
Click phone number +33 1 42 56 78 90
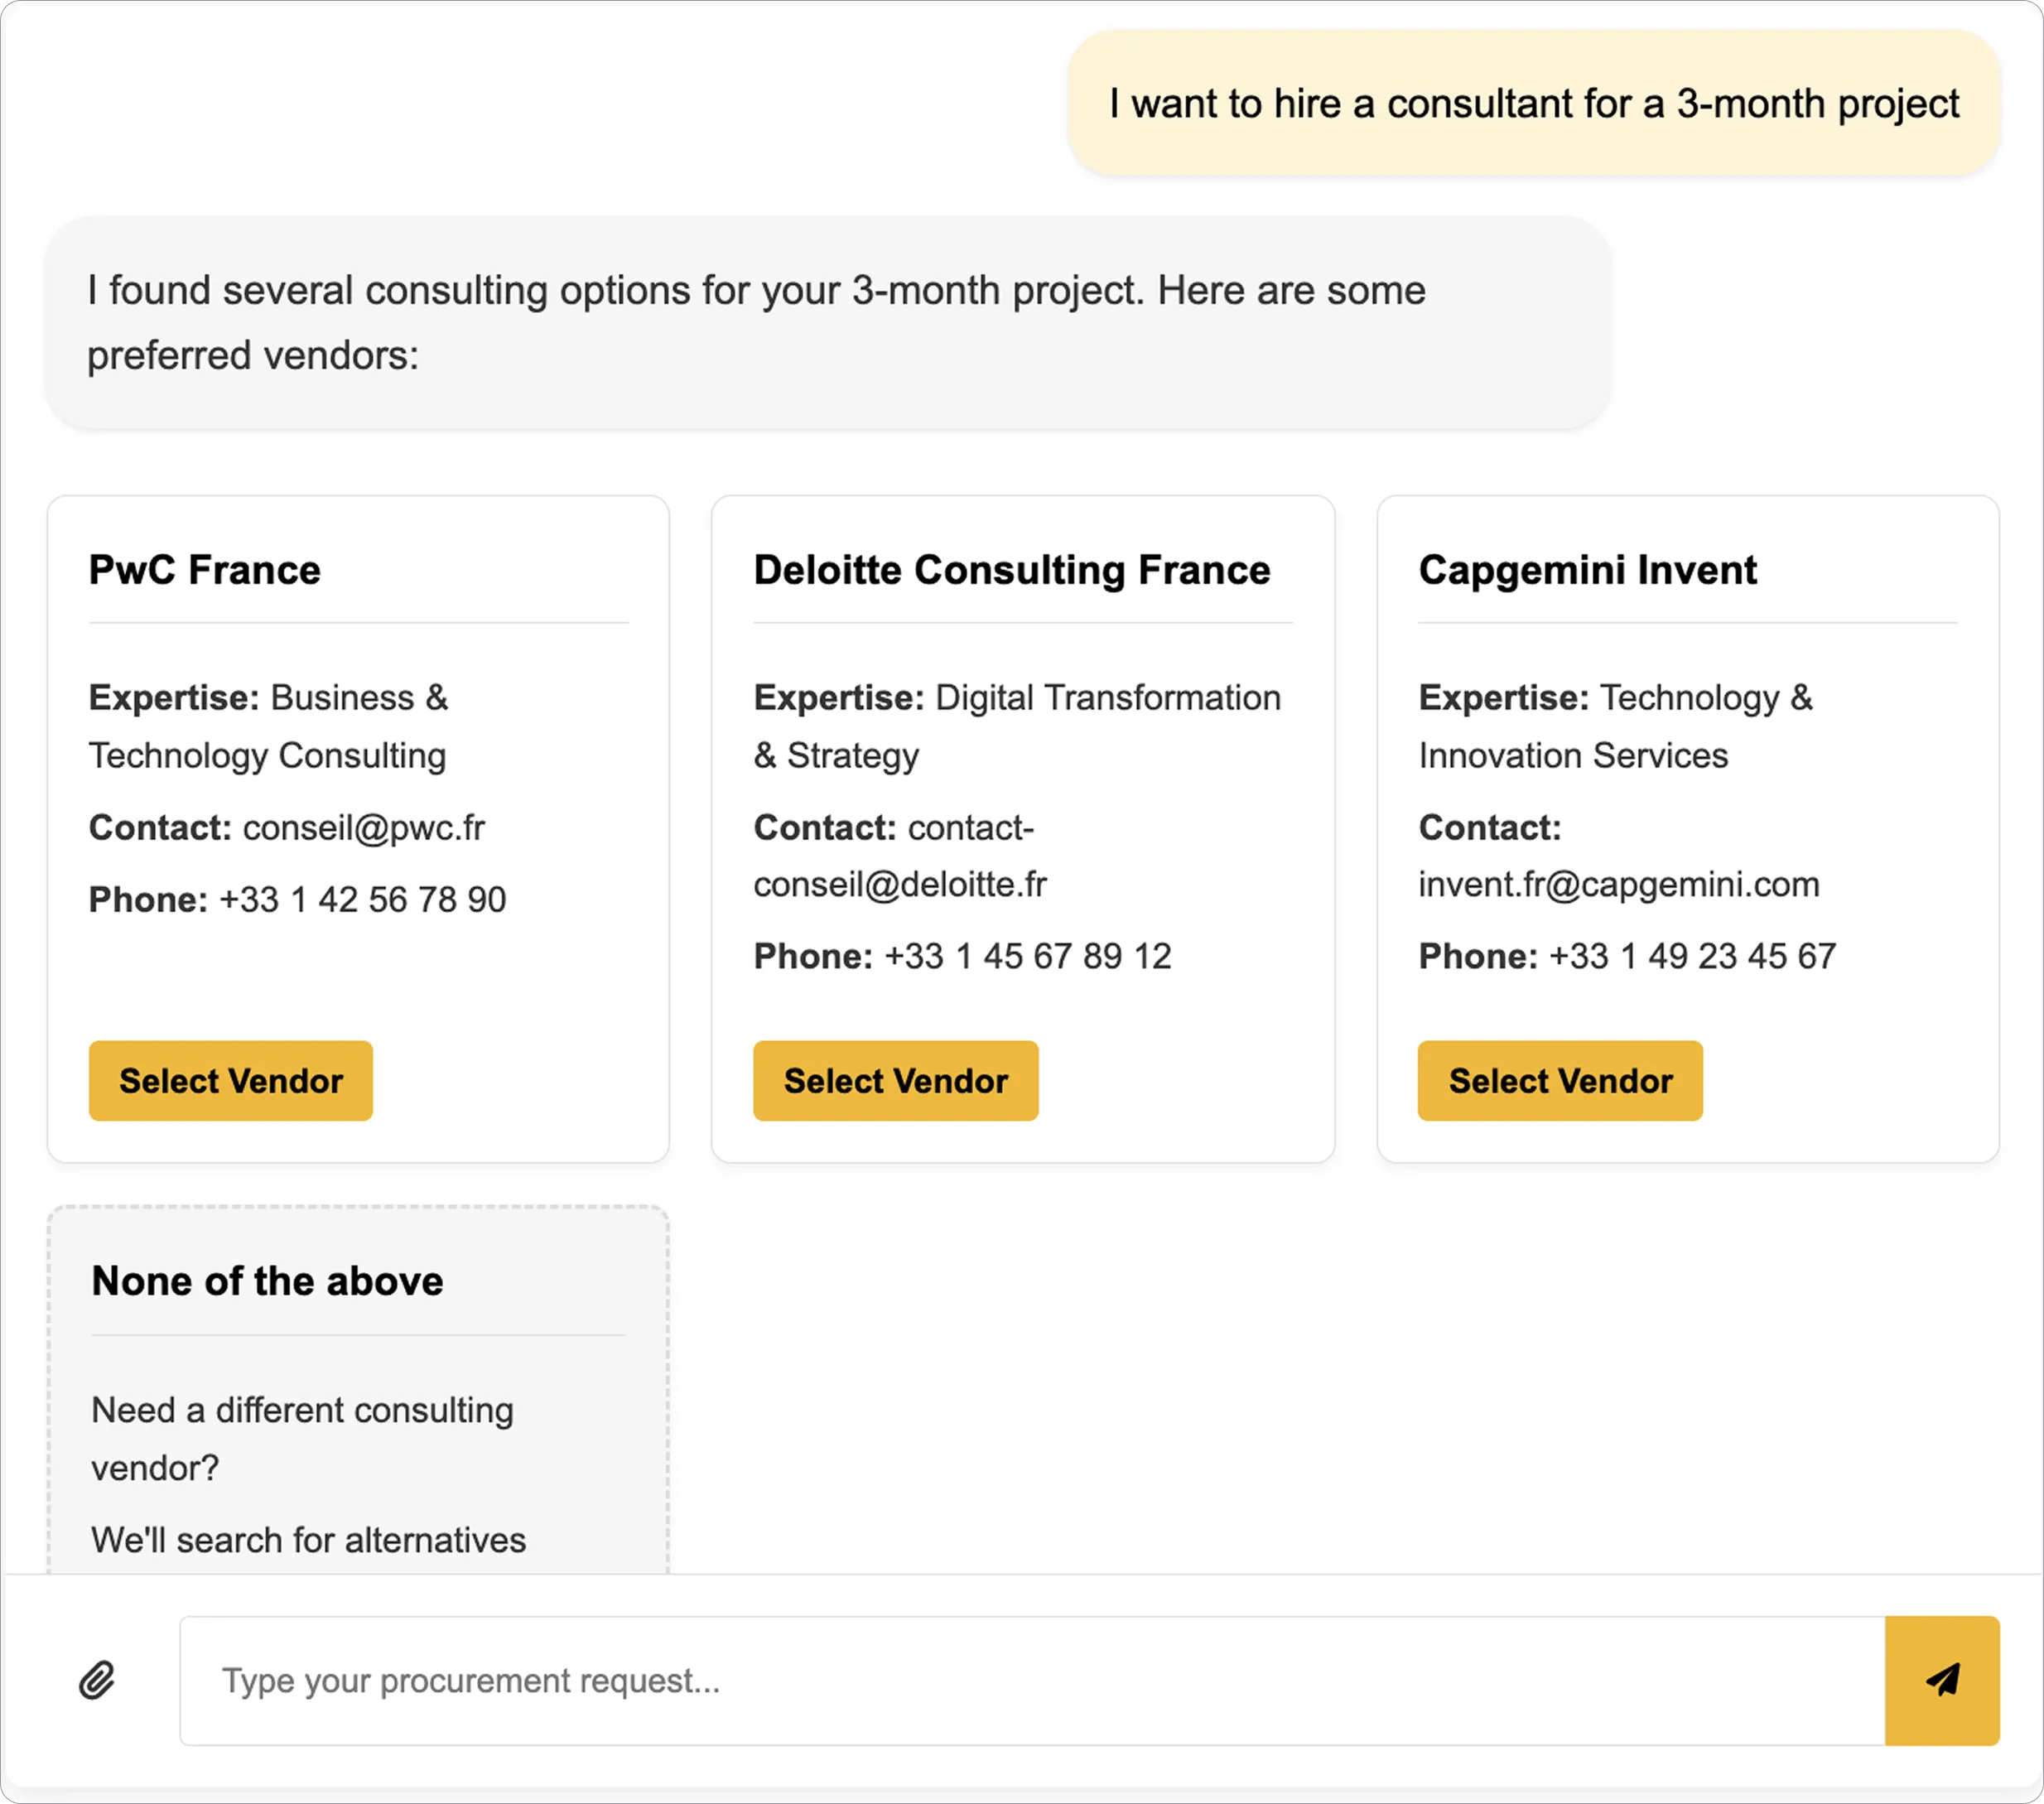tap(362, 899)
